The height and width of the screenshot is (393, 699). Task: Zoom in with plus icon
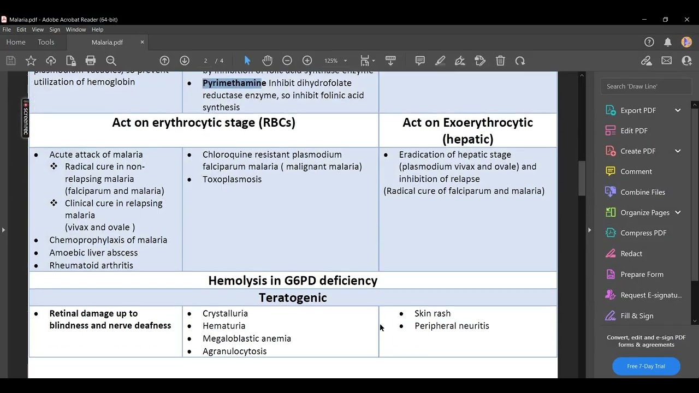[307, 61]
